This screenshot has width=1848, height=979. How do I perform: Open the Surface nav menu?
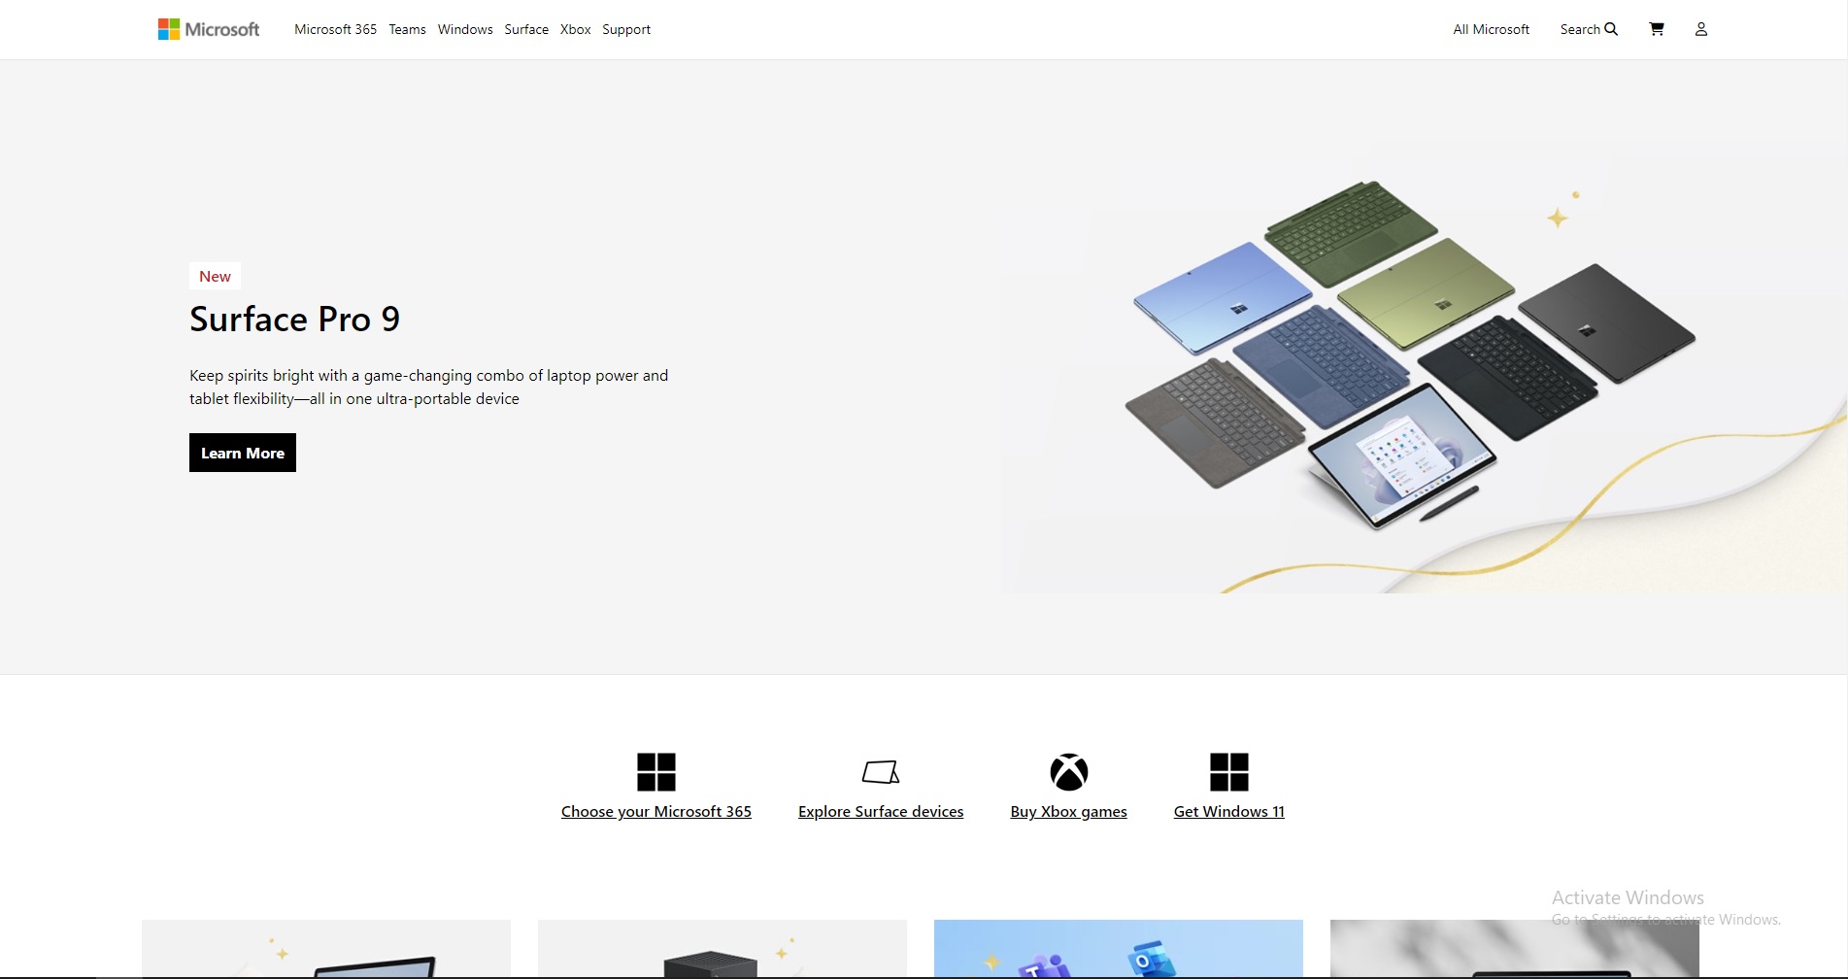[525, 28]
